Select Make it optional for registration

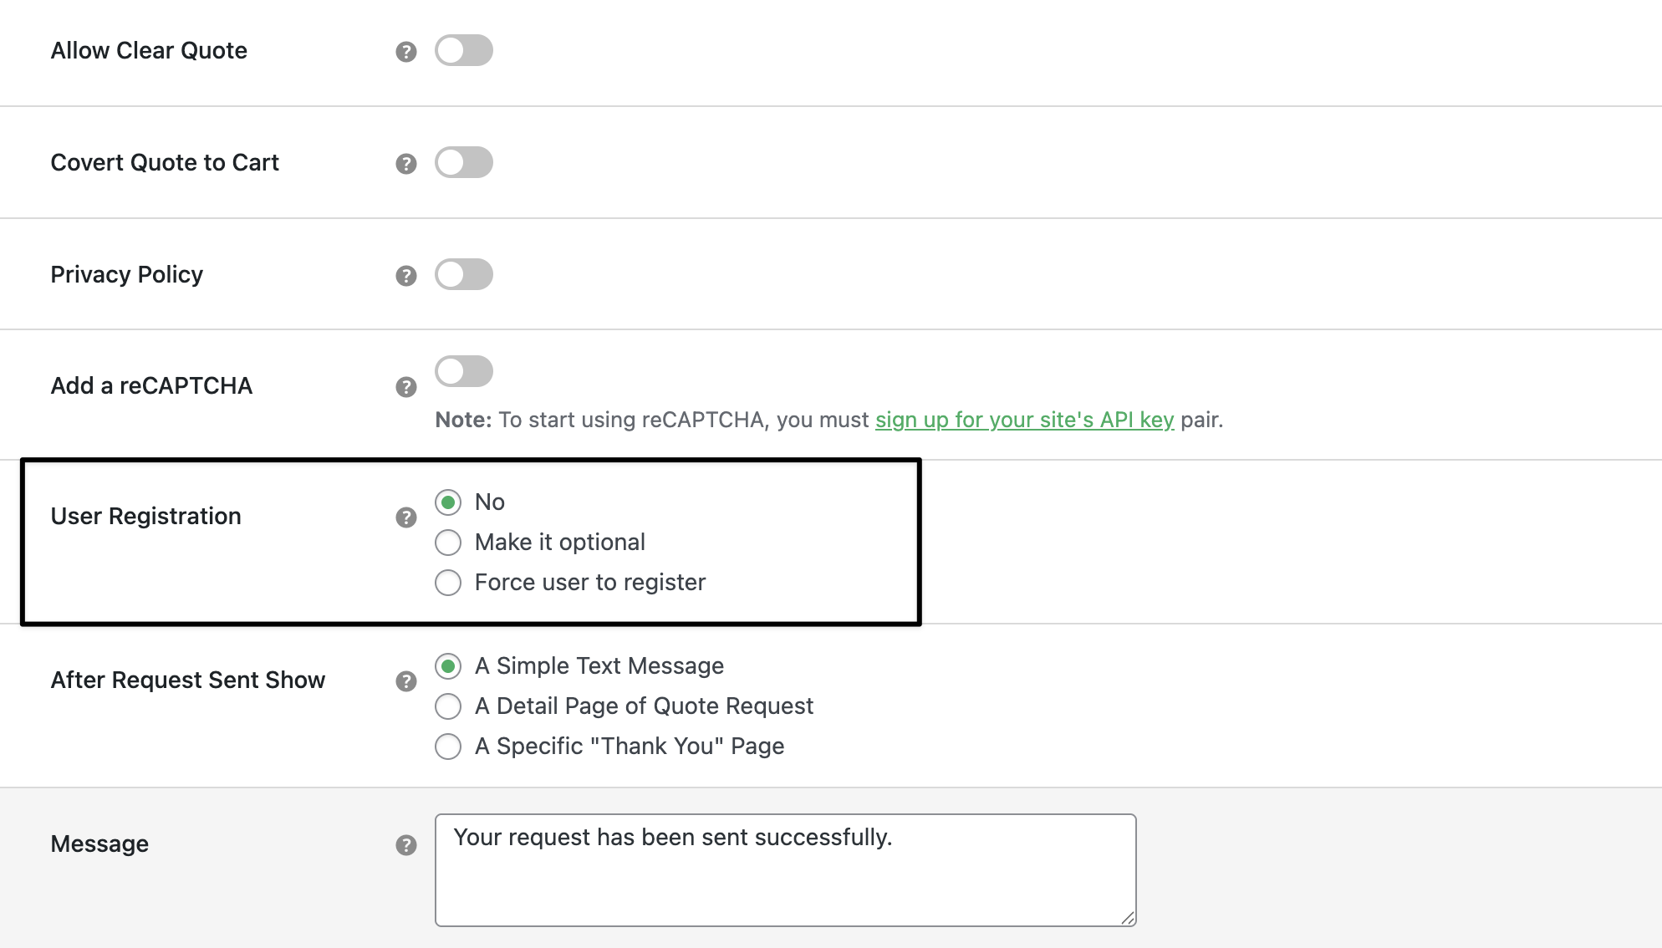pos(448,543)
